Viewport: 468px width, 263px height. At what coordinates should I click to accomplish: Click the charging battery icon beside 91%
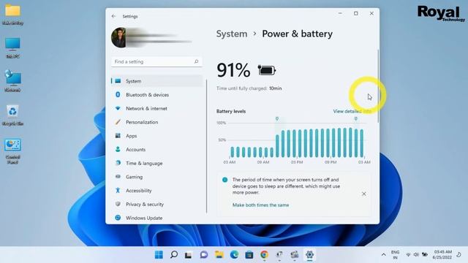pyautogui.click(x=266, y=70)
